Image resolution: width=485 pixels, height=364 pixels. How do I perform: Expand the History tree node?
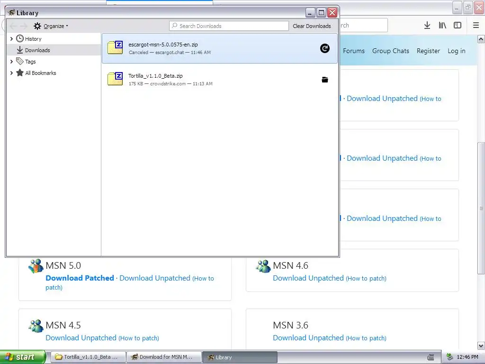pyautogui.click(x=11, y=39)
